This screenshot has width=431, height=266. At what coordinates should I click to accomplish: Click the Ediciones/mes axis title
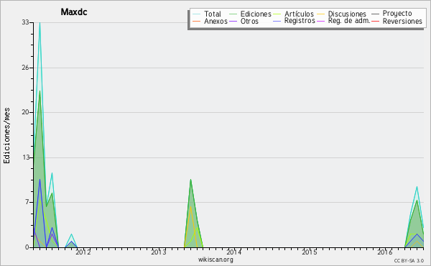(6, 136)
